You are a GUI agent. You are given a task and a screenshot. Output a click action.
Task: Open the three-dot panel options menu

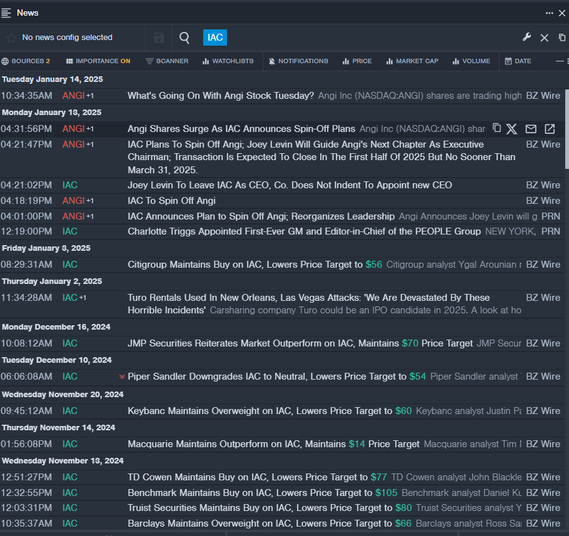(x=549, y=13)
